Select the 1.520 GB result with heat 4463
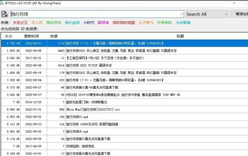Image resolution: width=248 pixels, height=156 pixels. [x=124, y=51]
